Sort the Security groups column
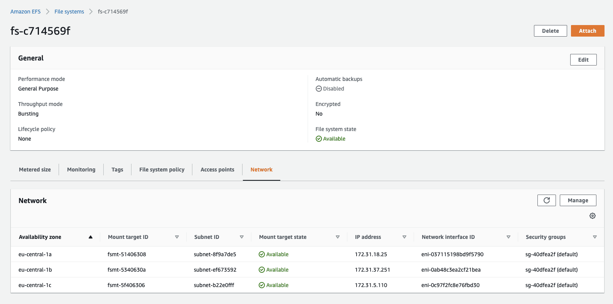 click(x=595, y=237)
